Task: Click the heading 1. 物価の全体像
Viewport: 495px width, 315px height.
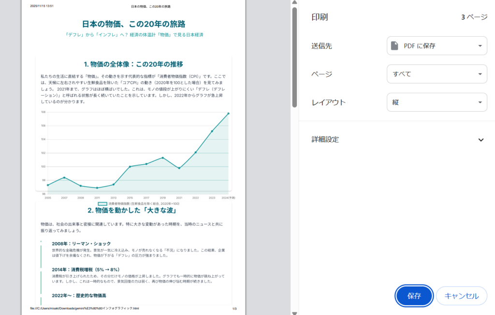Action: click(133, 64)
